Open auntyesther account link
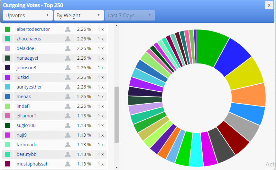The height and width of the screenshot is (170, 276). (x=29, y=87)
